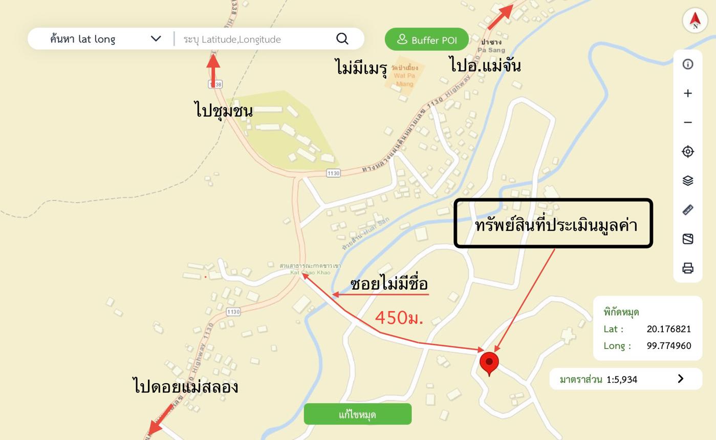This screenshot has width=716, height=440.
Task: Select the ruler measurement tool
Action: [x=688, y=210]
